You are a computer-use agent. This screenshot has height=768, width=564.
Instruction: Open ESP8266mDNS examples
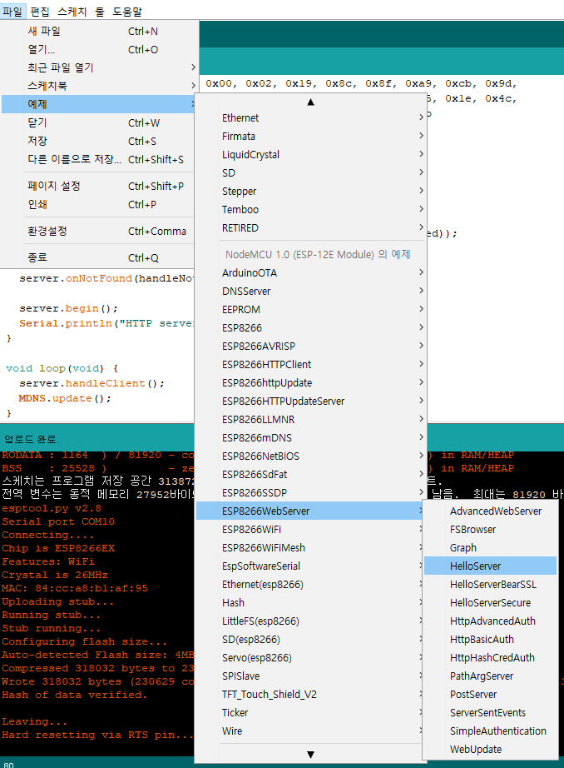point(311,437)
